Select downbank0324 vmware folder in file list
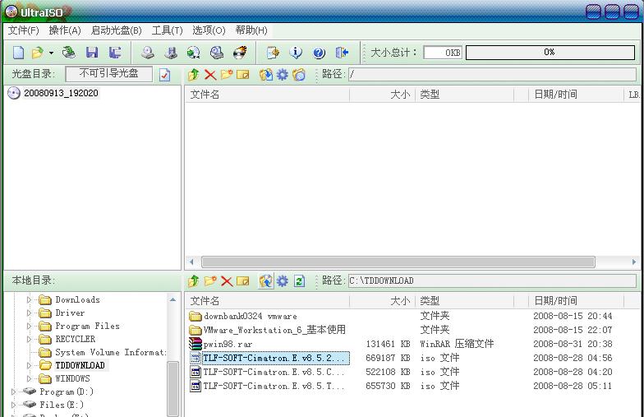The width and height of the screenshot is (644, 417). 250,316
